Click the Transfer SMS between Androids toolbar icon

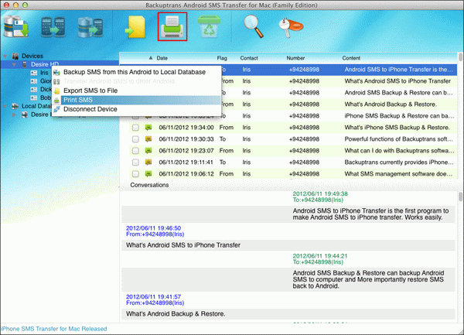click(53, 27)
